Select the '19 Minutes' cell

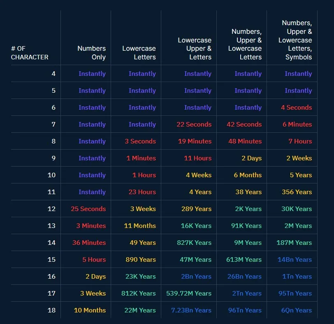(x=195, y=141)
